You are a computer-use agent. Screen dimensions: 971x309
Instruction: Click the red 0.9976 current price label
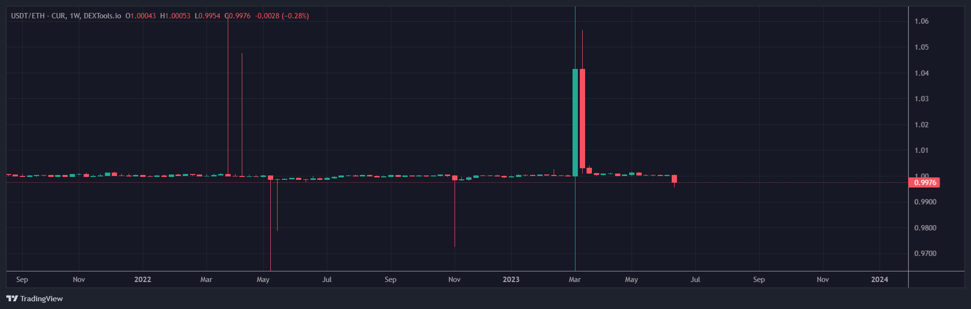click(x=925, y=183)
